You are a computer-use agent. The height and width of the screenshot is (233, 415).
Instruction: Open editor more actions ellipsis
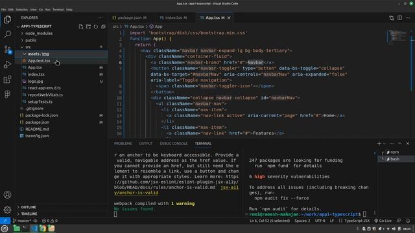tap(408, 17)
